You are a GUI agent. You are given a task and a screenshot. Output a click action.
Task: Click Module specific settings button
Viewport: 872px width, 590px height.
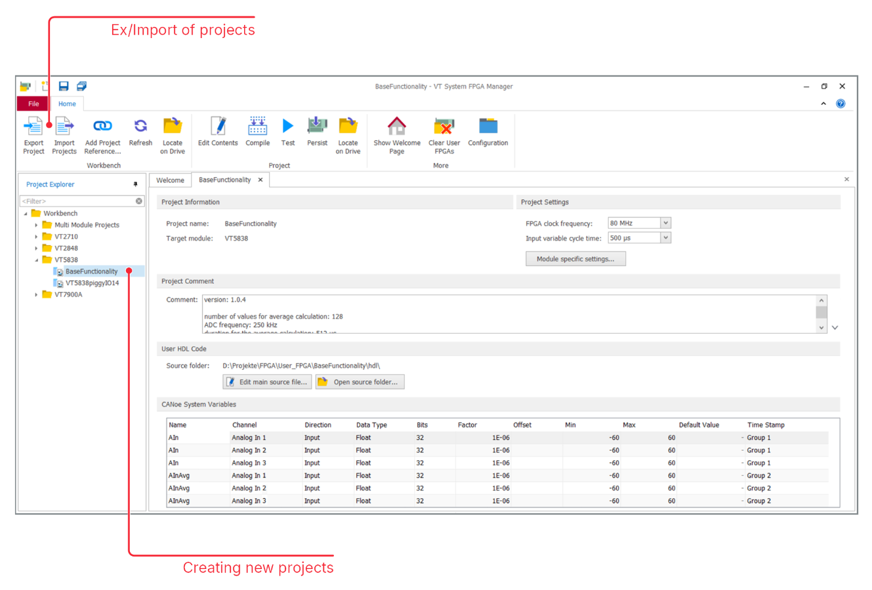575,259
